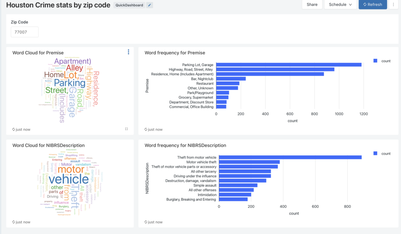Click the word 'Parking' in Premise word cloud
Image resolution: width=401 pixels, height=234 pixels.
[x=69, y=83]
